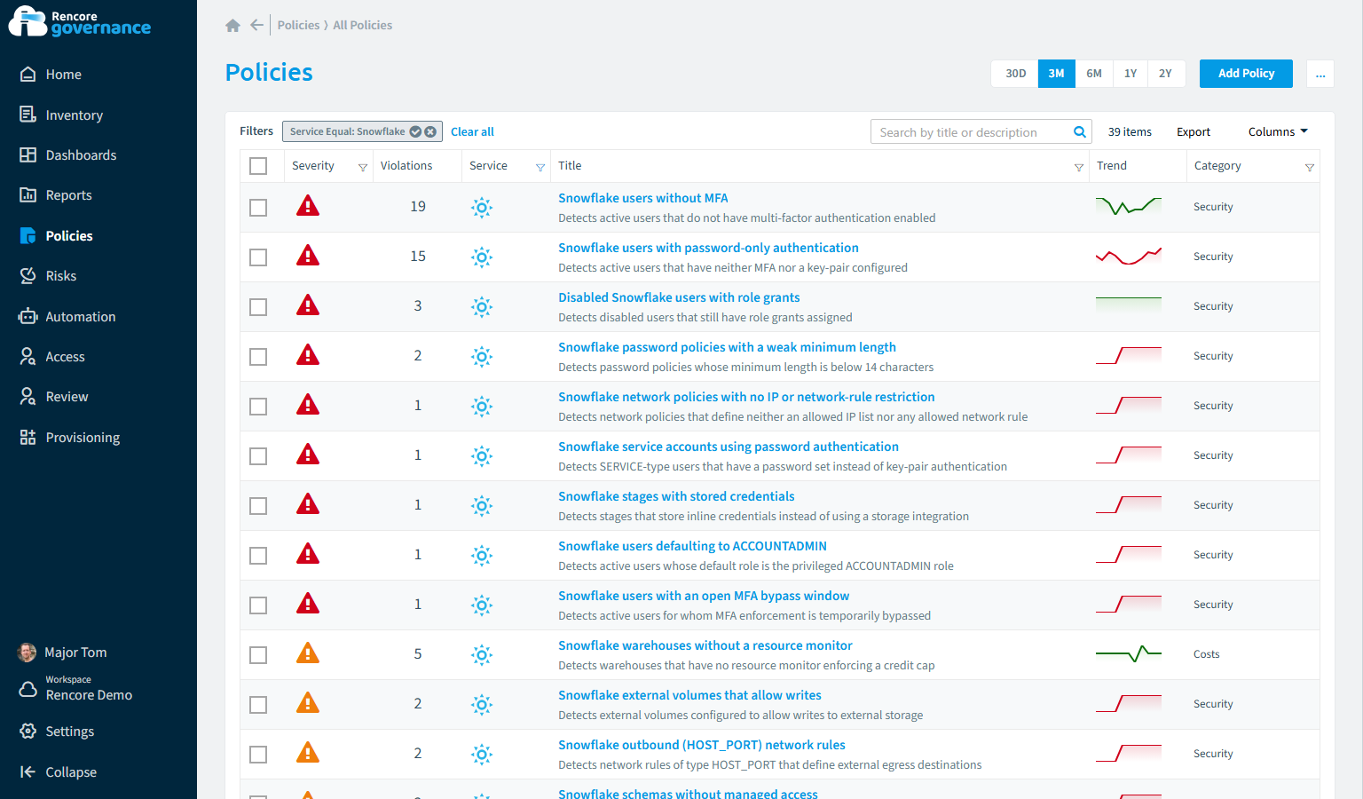Open the Columns dropdown
The width and height of the screenshot is (1363, 799).
coord(1278,131)
